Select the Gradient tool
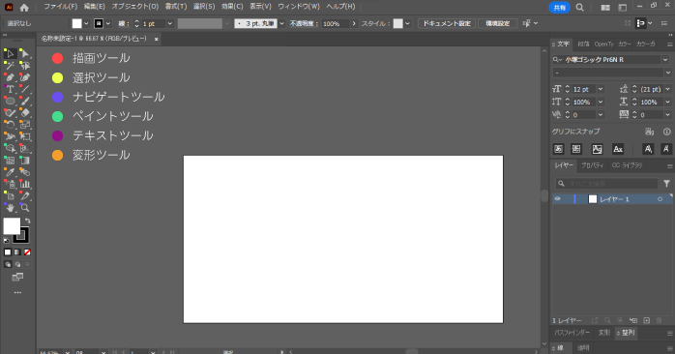 tap(25, 161)
